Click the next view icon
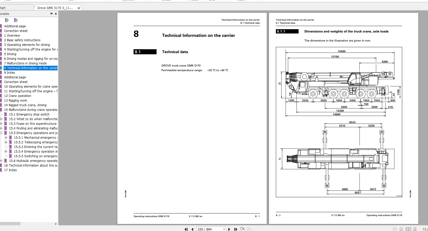The height and width of the screenshot is (231, 428). tap(249, 229)
